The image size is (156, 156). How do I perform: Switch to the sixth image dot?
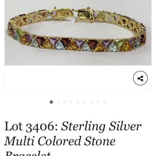click(84, 102)
